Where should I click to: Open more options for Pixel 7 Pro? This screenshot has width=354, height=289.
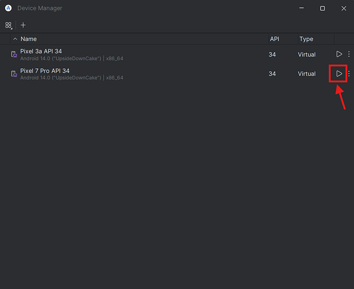click(x=349, y=74)
